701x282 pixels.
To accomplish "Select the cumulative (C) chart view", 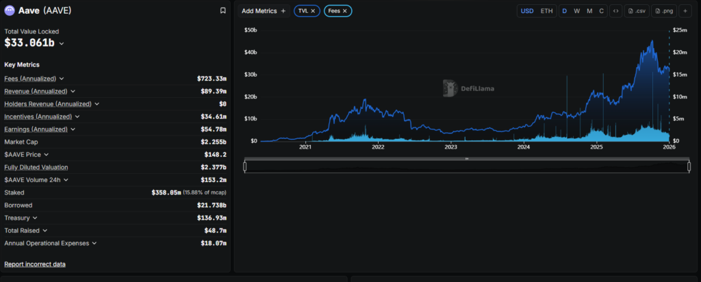I will (x=601, y=11).
